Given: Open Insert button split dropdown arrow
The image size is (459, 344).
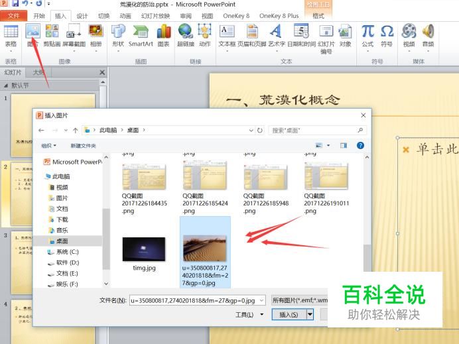Looking at the screenshot, I should click(x=310, y=315).
